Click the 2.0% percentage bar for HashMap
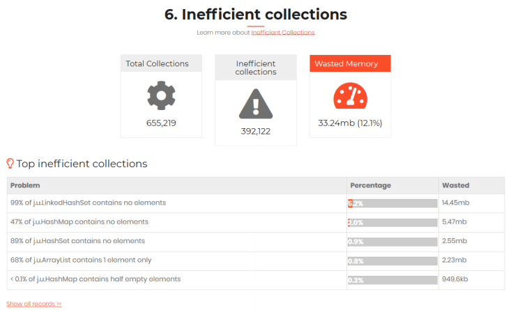513x310 pixels. click(x=392, y=223)
